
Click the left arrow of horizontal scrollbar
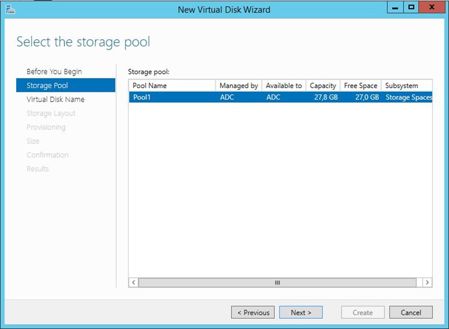[134, 282]
